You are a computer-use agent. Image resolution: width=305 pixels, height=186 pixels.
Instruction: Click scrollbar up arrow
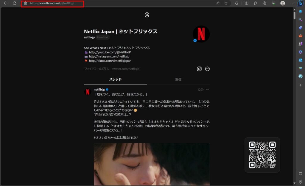295,9
